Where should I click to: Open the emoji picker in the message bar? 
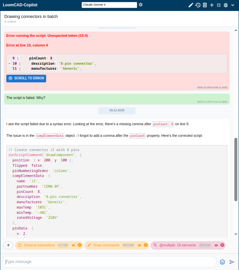222,262
